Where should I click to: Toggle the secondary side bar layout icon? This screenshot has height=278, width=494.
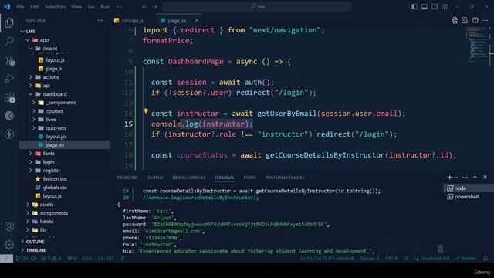435,7
